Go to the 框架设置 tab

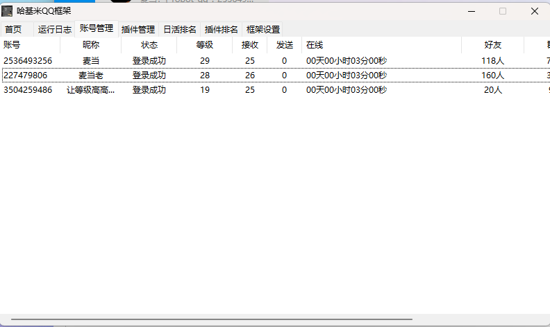[x=263, y=30]
